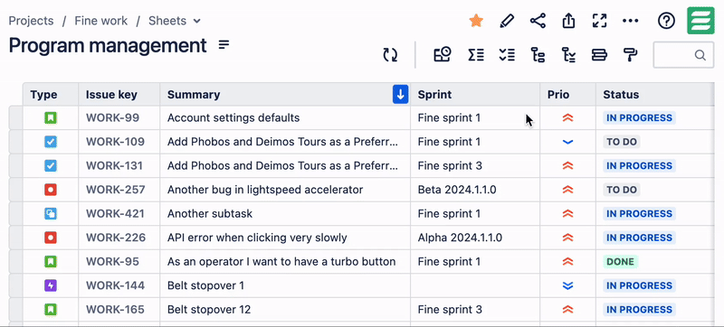Viewport: 724px width, 327px height.
Task: Open the list icon beside Program management
Action: 224,44
